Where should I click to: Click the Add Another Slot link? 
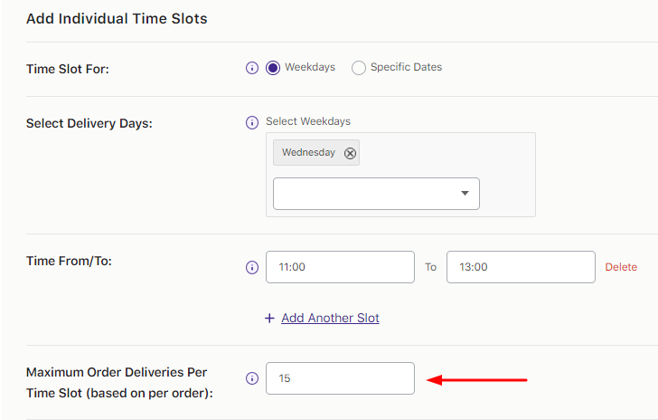pos(330,319)
